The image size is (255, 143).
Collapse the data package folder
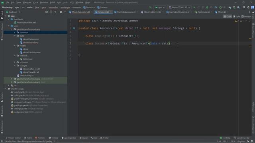14,36
